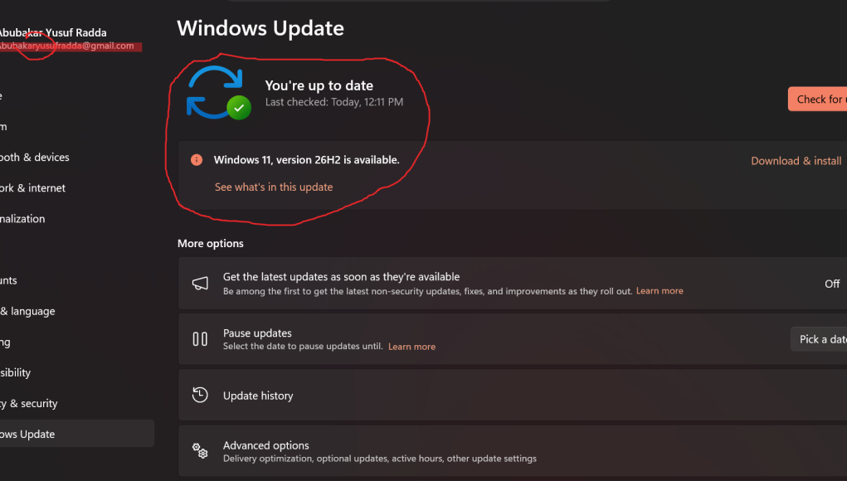Click the Check for updates button
This screenshot has width=847, height=481.
pyautogui.click(x=817, y=99)
